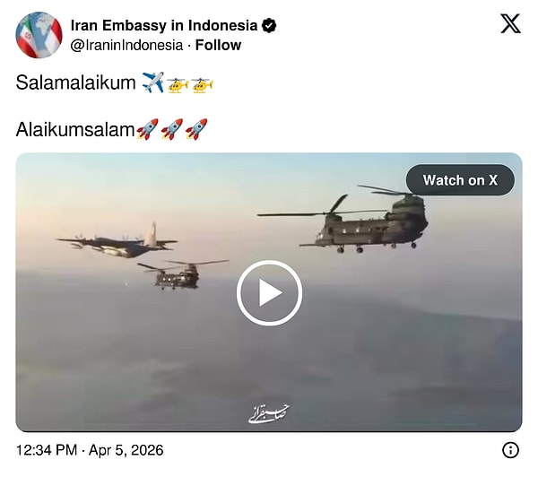Click the first helicopter emoji
This screenshot has height=477, width=538.
click(178, 85)
